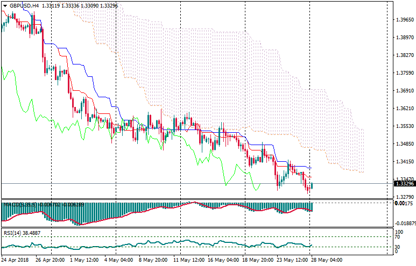
Task: Click the 1.34150 price scale mark
Action: (404, 162)
